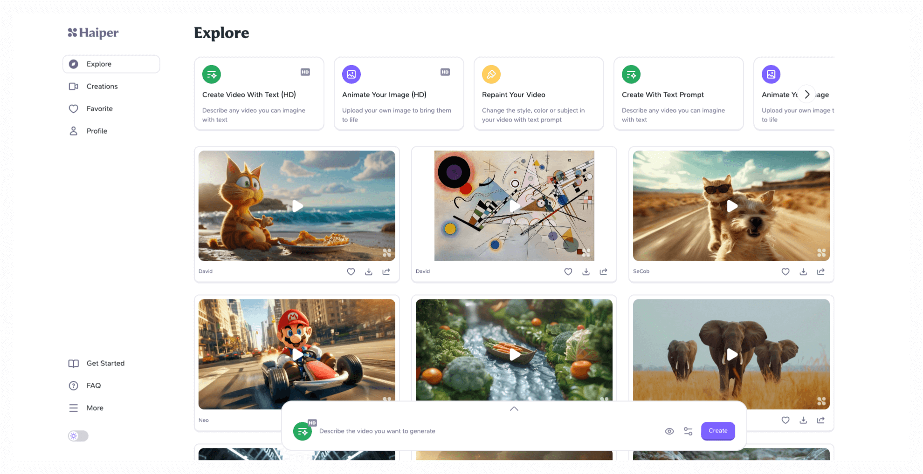
Task: Like the orange cat beach video
Action: 351,271
